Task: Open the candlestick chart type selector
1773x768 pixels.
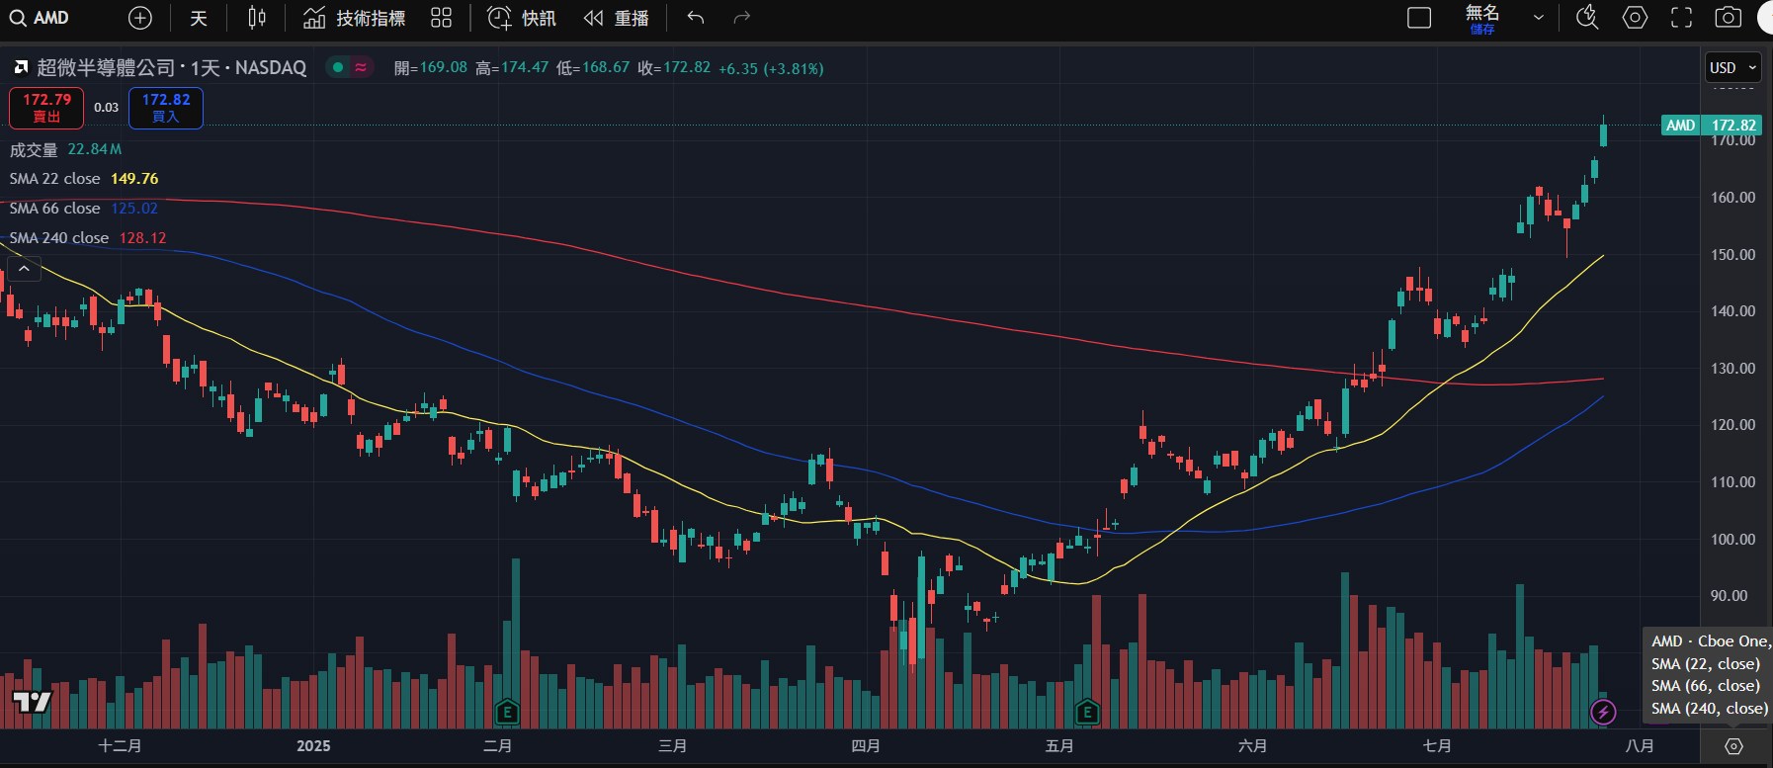Action: point(257,18)
